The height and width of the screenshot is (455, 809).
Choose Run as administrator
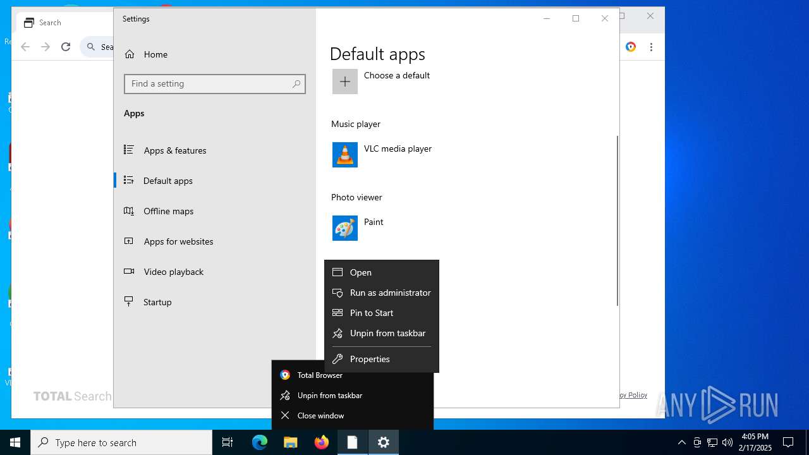[x=382, y=293]
